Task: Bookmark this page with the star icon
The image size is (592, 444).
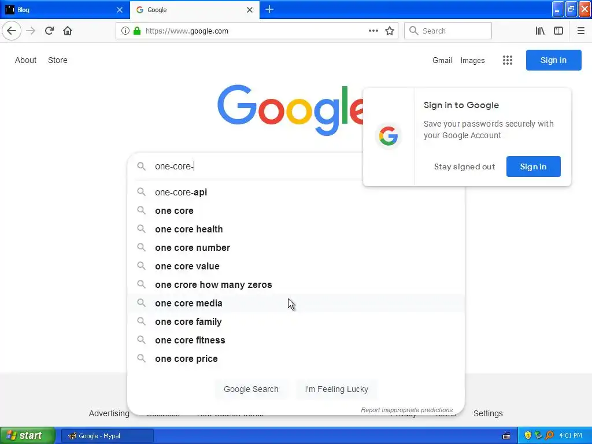Action: point(390,31)
